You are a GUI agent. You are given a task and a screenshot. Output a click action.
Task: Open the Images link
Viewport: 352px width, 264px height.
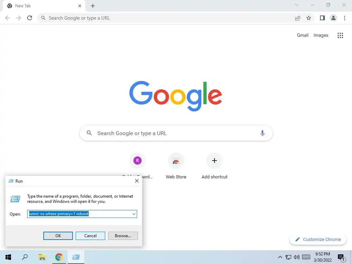pos(321,35)
